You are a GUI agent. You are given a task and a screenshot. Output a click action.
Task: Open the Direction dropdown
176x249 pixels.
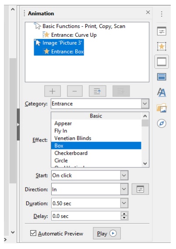(x=124, y=189)
